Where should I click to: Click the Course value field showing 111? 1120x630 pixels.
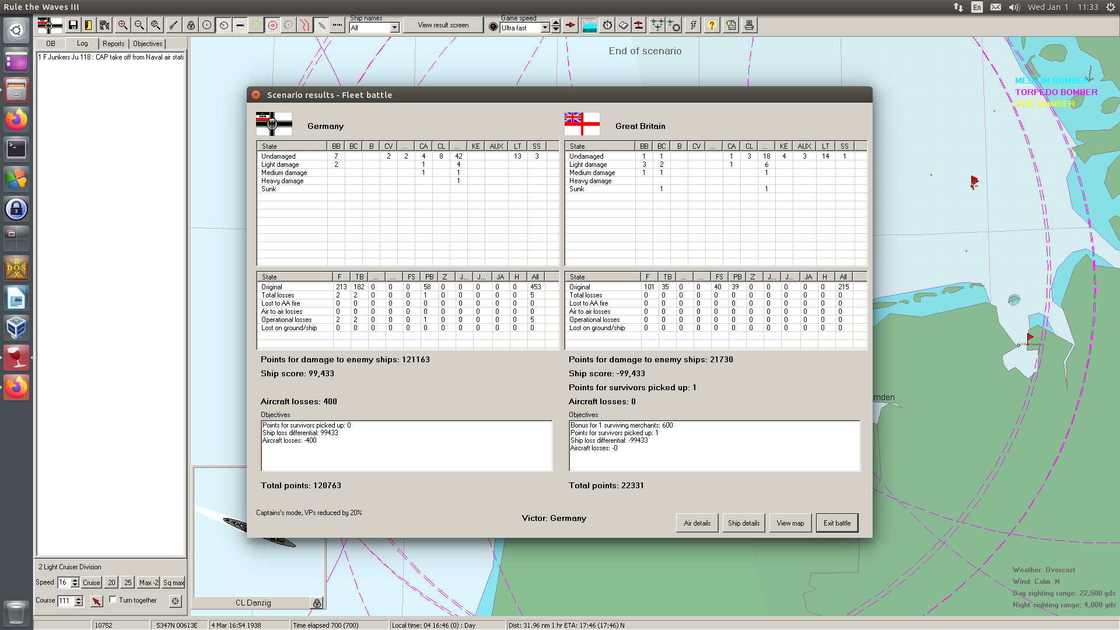click(65, 601)
